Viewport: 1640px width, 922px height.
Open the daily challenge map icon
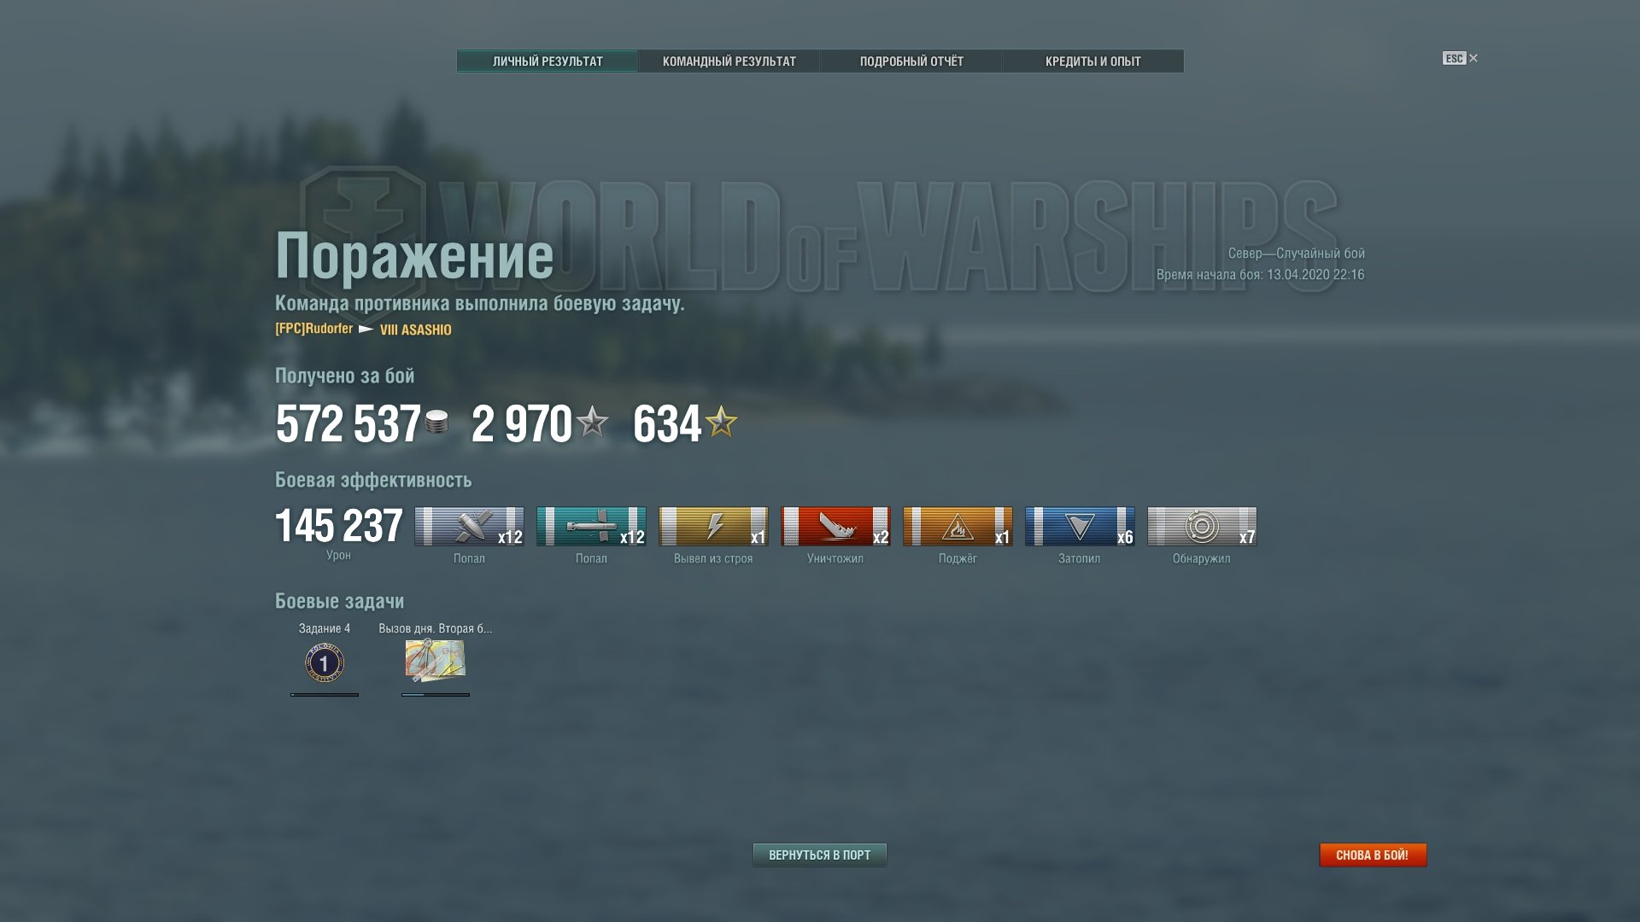pos(435,661)
